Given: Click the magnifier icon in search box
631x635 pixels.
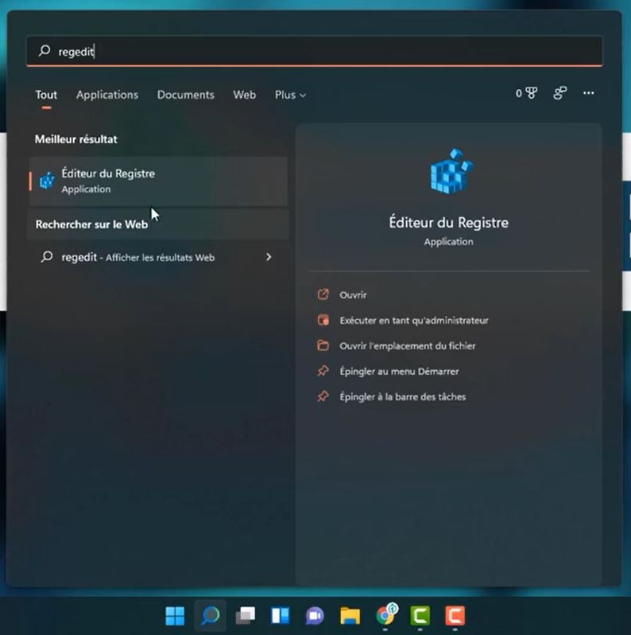Looking at the screenshot, I should point(45,51).
